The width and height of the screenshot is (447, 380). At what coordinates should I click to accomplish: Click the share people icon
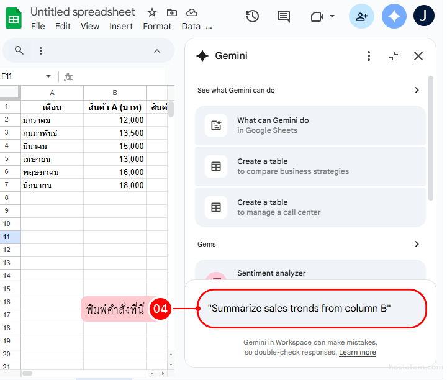(361, 17)
